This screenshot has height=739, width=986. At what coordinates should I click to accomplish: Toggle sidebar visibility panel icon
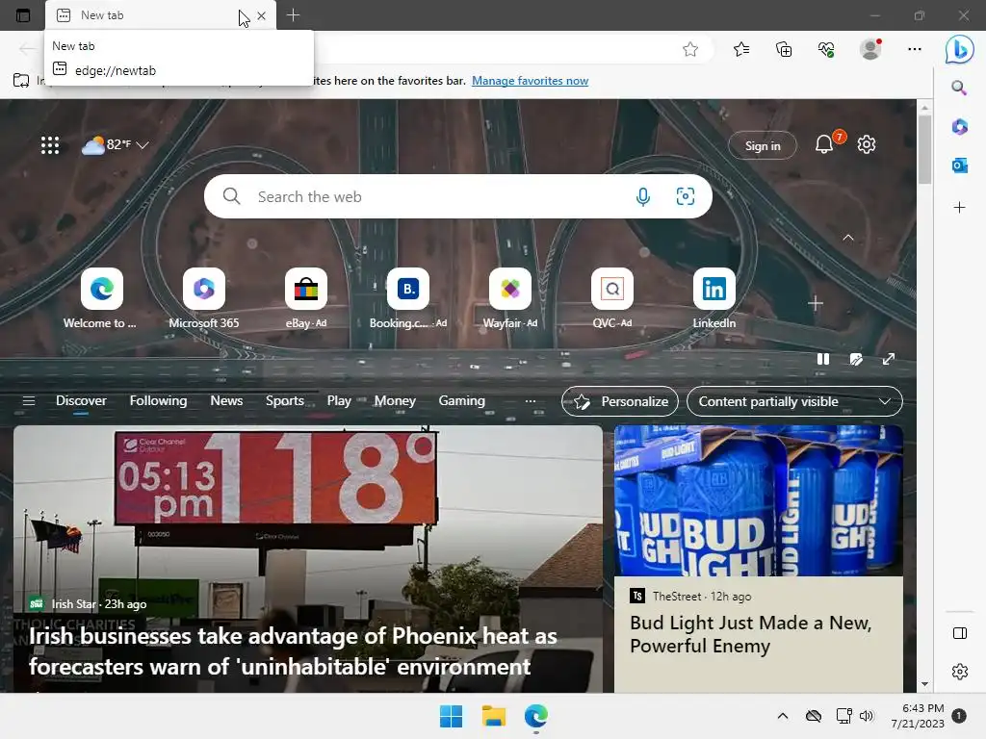coord(960,633)
